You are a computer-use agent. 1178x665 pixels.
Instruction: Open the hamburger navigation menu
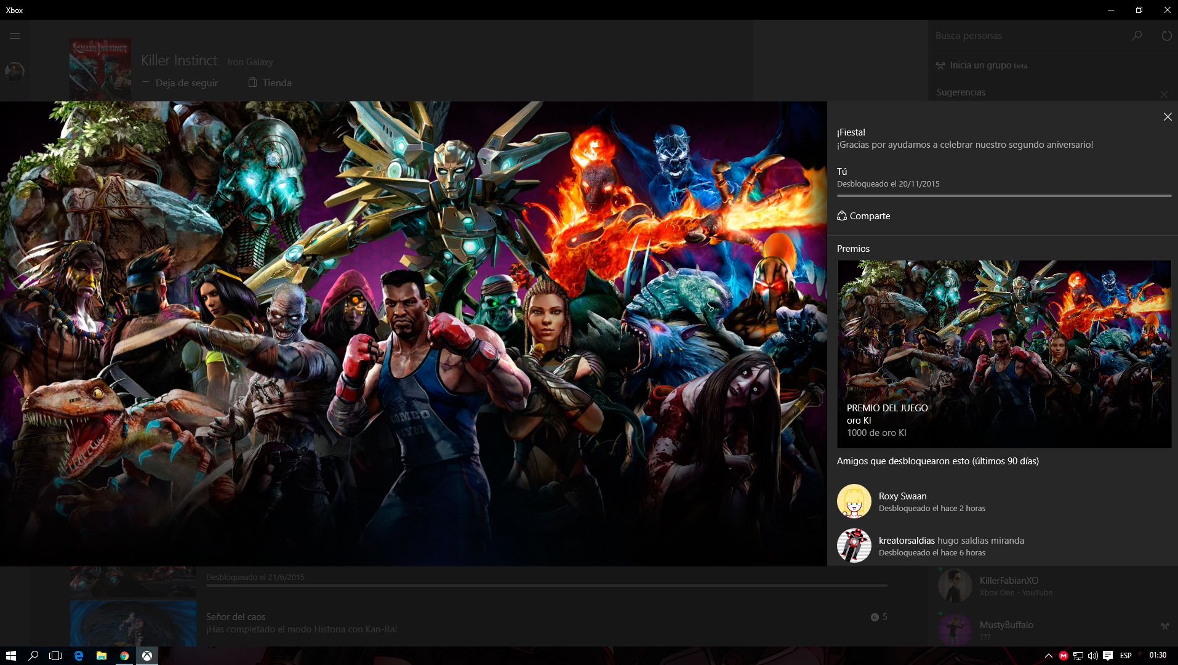pyautogui.click(x=15, y=36)
